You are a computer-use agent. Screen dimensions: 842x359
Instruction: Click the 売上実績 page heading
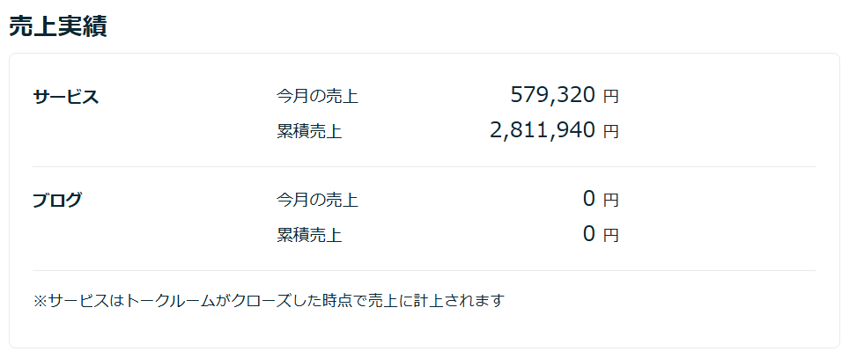point(58,27)
